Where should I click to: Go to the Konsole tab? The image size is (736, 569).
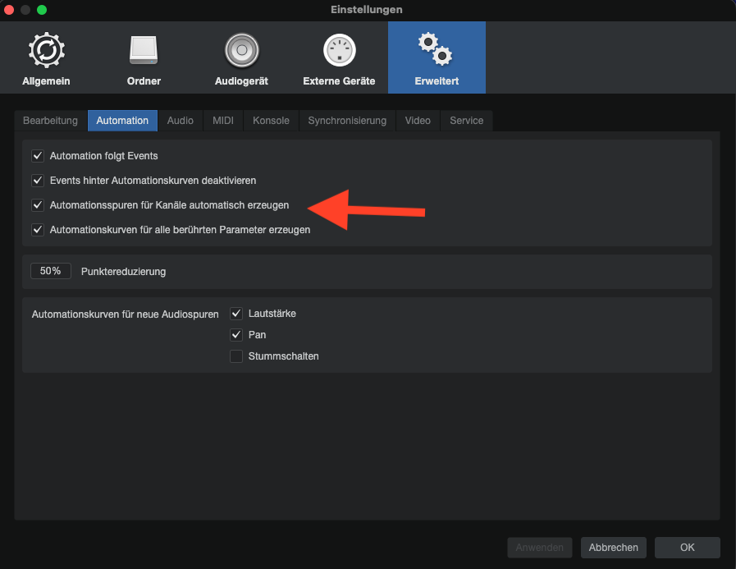point(271,121)
